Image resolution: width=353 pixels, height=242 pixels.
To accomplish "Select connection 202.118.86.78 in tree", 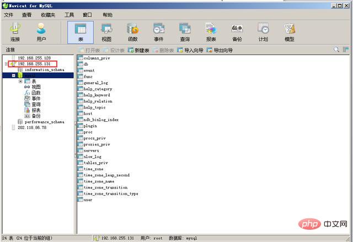I will (32, 127).
